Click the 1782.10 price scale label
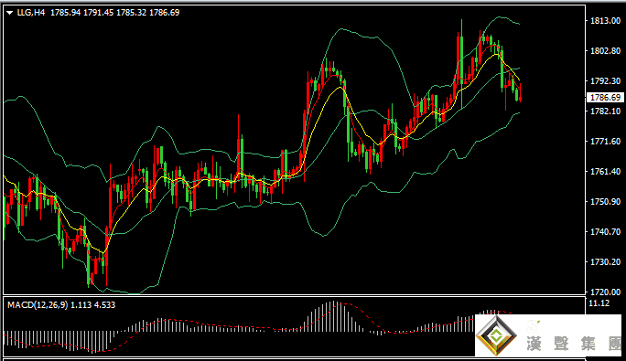This screenshot has width=626, height=361. click(x=605, y=111)
